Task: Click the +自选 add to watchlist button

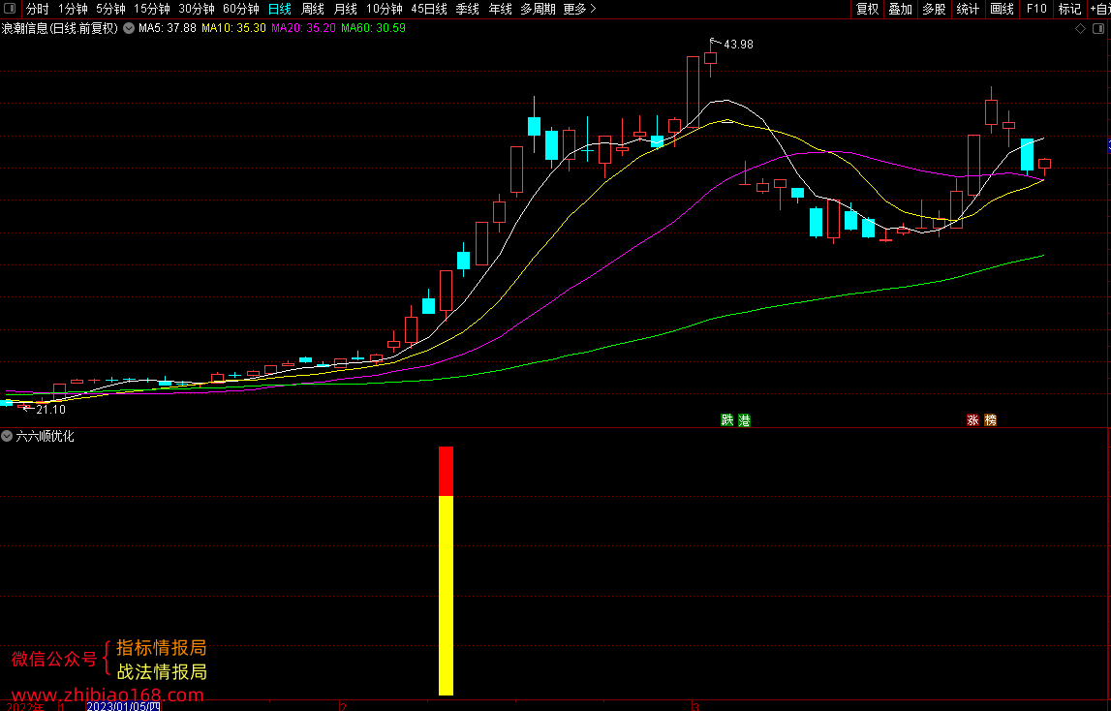Action: click(x=1099, y=9)
